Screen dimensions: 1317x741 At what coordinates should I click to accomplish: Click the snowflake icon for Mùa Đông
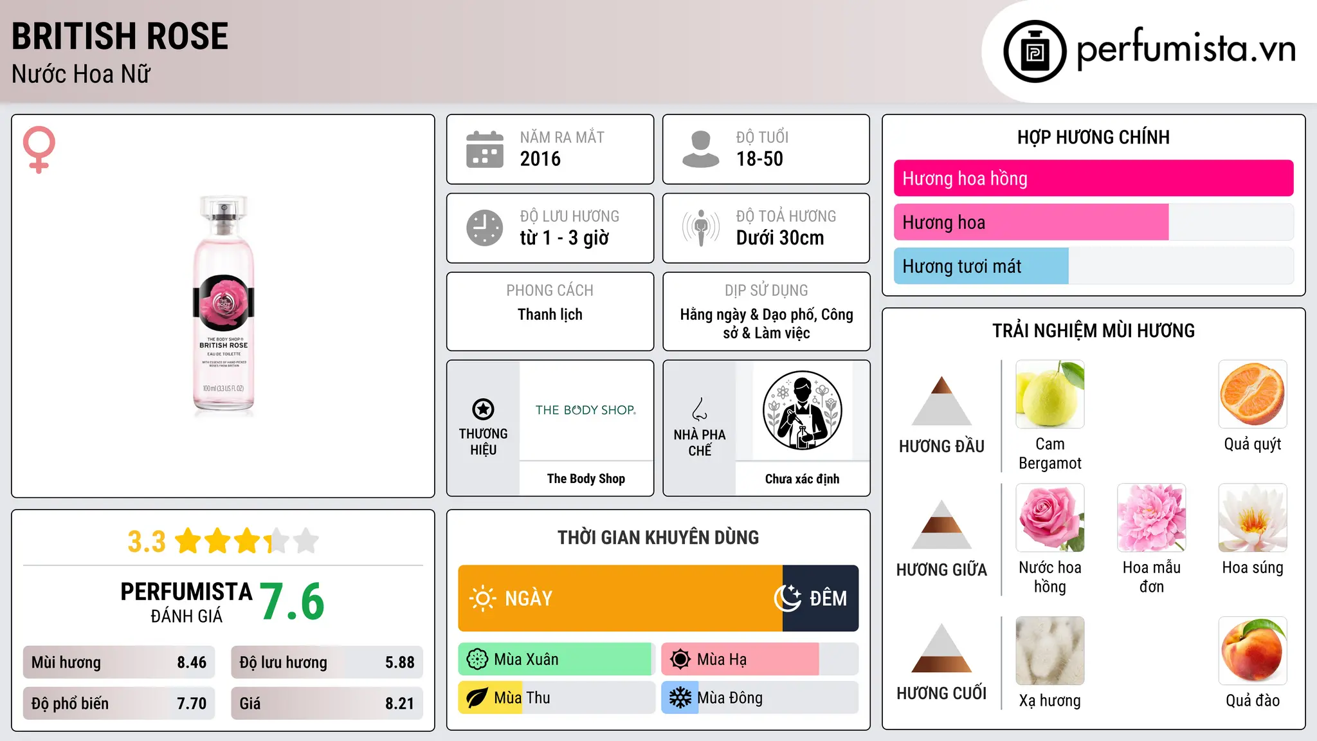(x=680, y=698)
